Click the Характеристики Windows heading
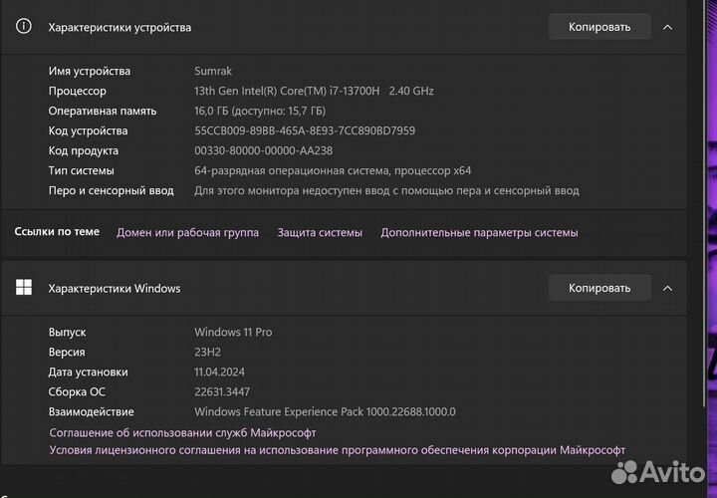Screen dimensions: 717x498 (115, 289)
